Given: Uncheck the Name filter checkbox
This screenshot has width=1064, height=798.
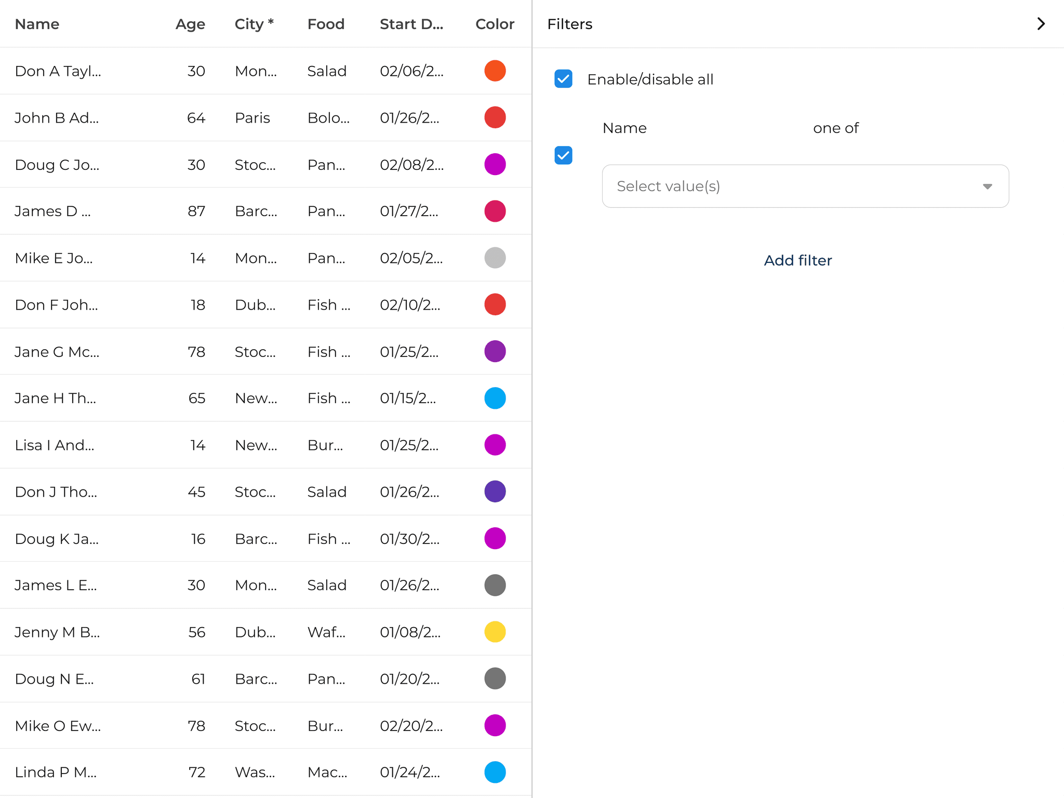Looking at the screenshot, I should (x=563, y=155).
